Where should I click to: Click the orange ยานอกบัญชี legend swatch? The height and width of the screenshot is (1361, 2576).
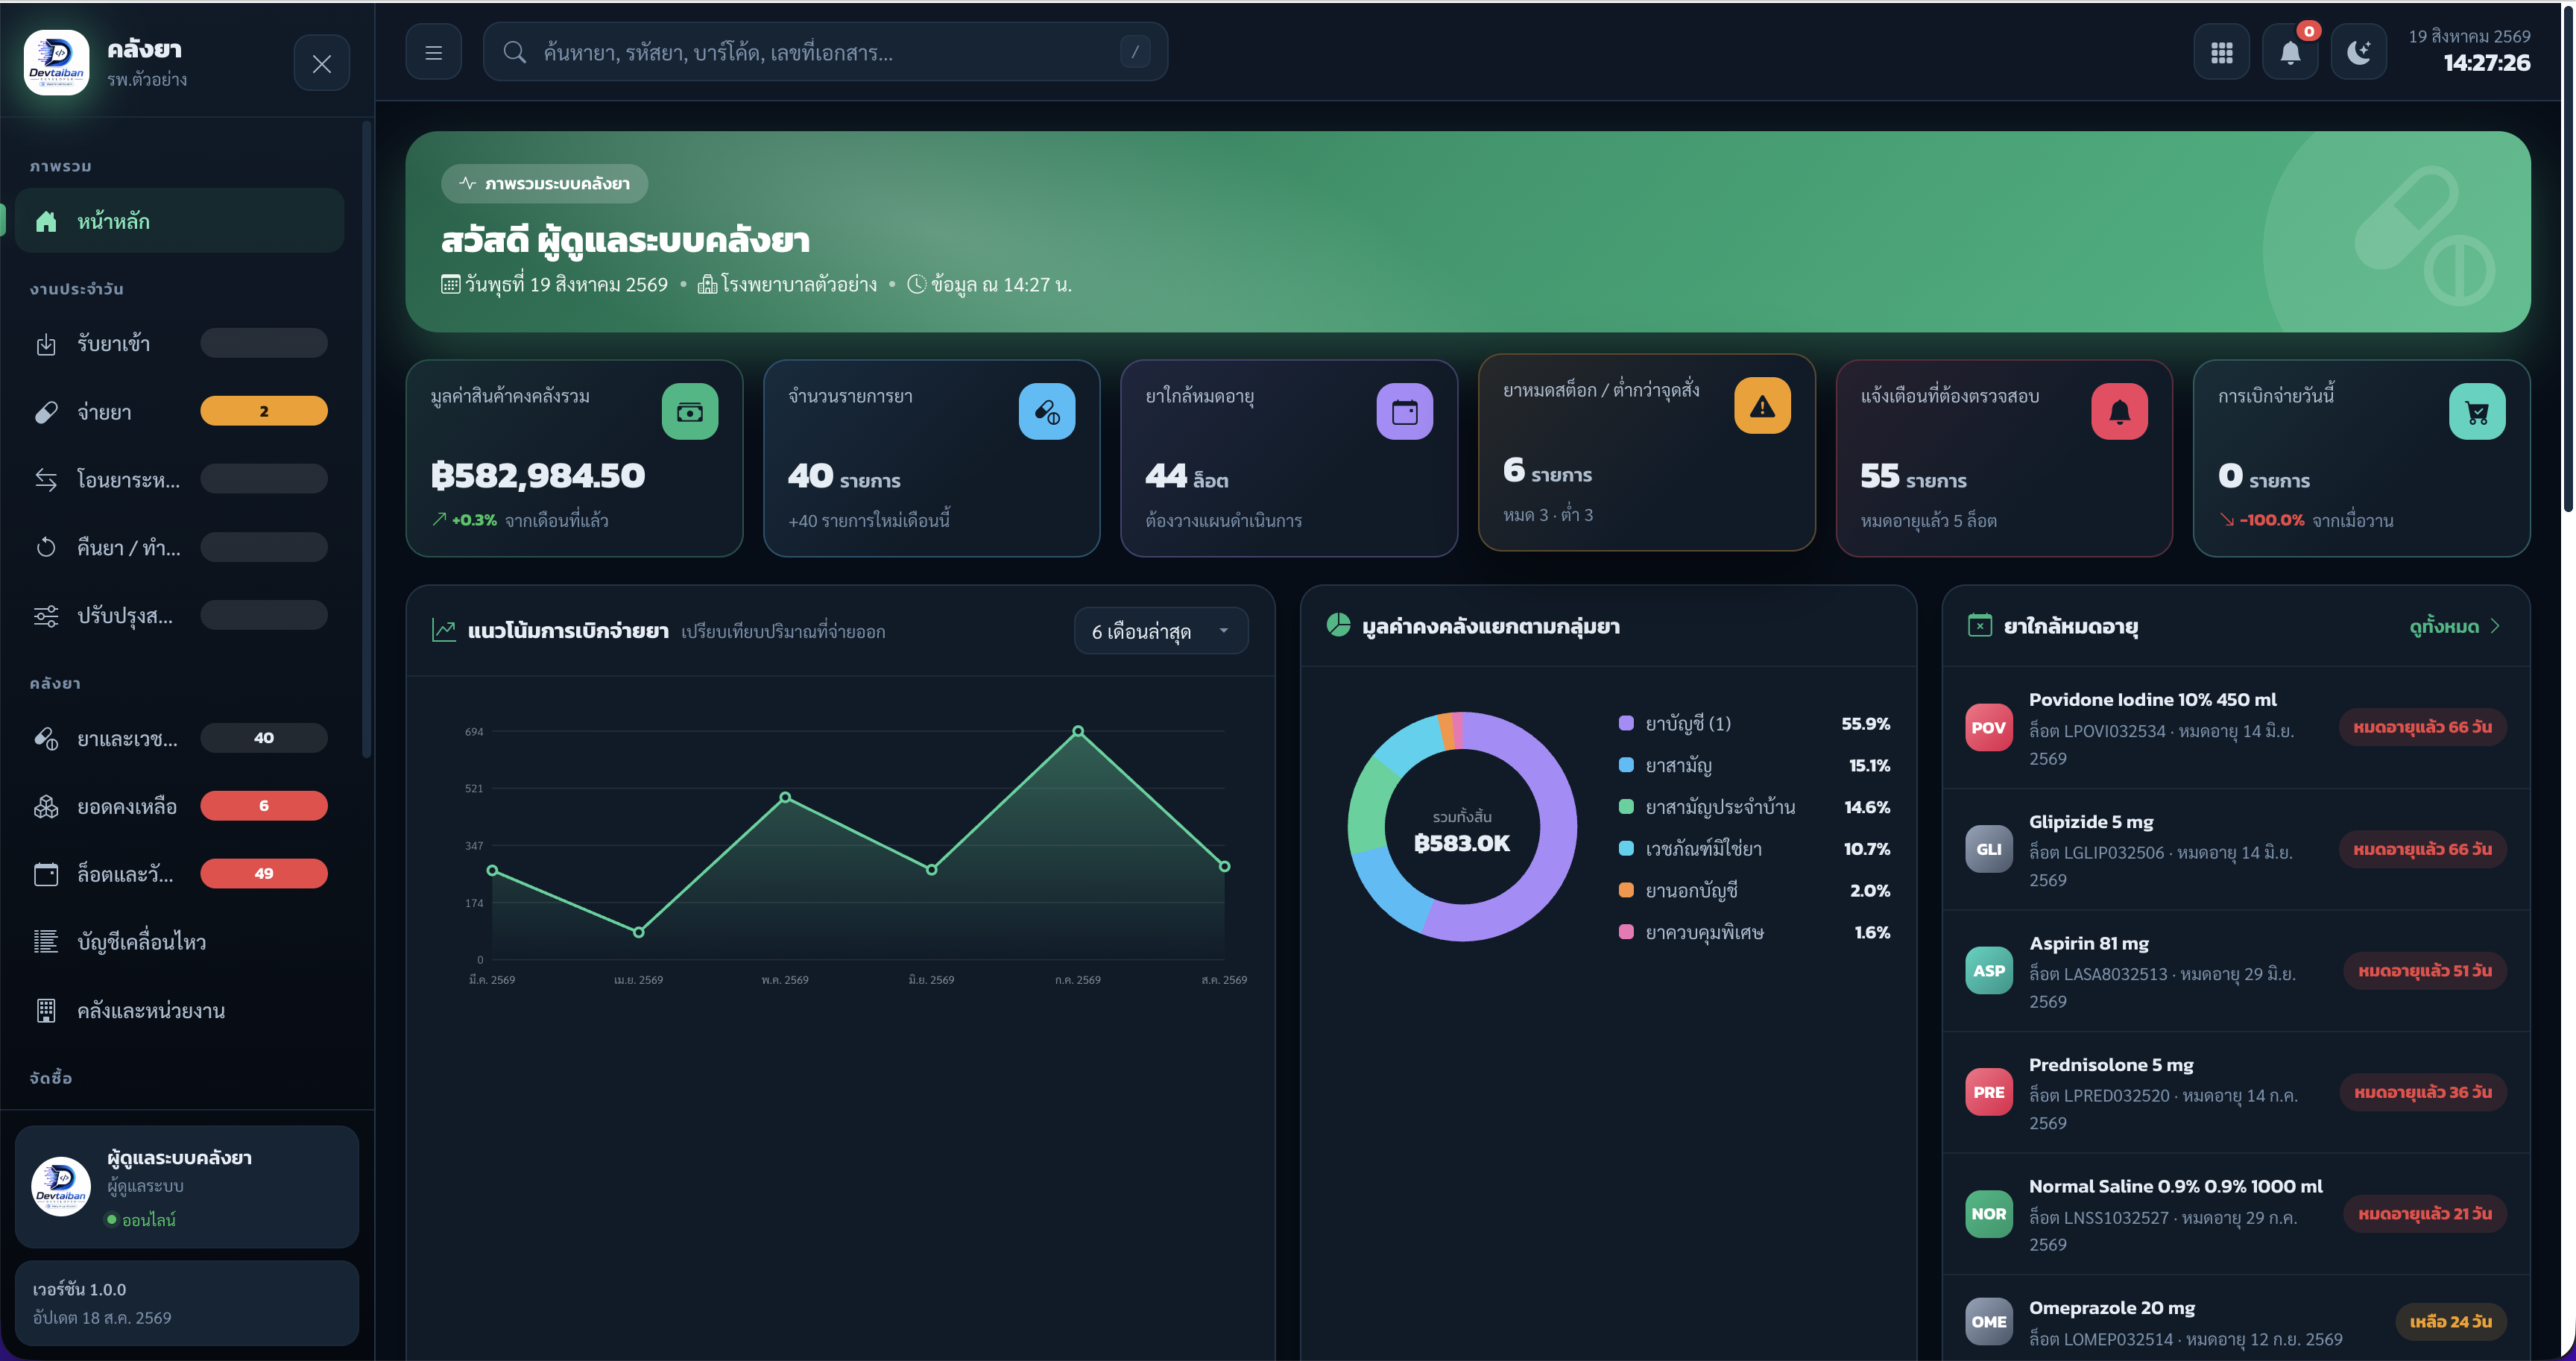point(1626,890)
